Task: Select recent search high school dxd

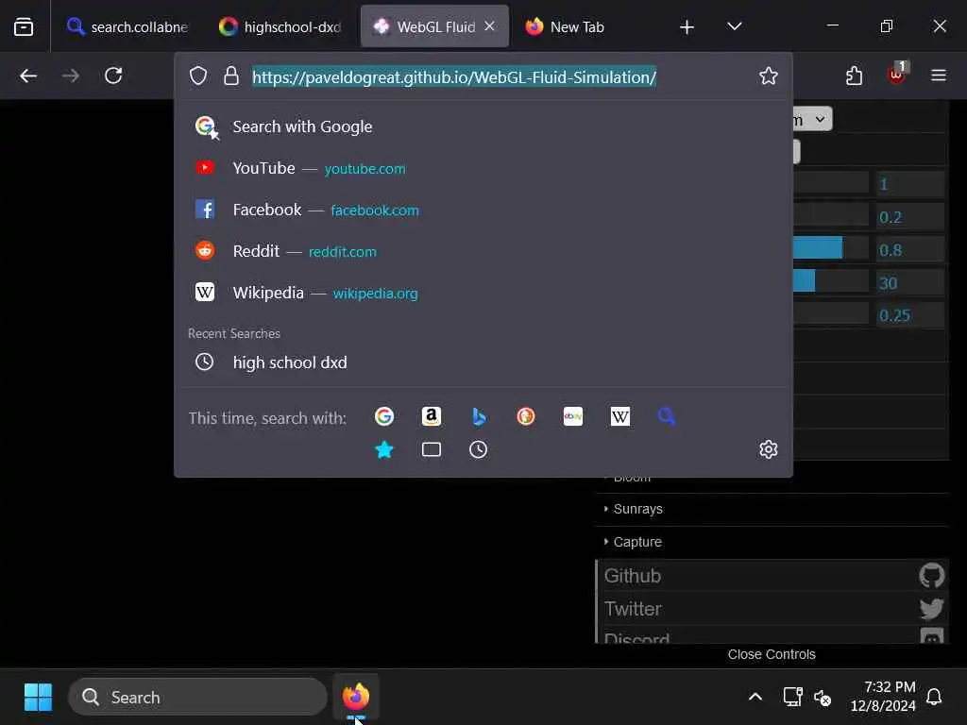Action: pyautogui.click(x=483, y=362)
